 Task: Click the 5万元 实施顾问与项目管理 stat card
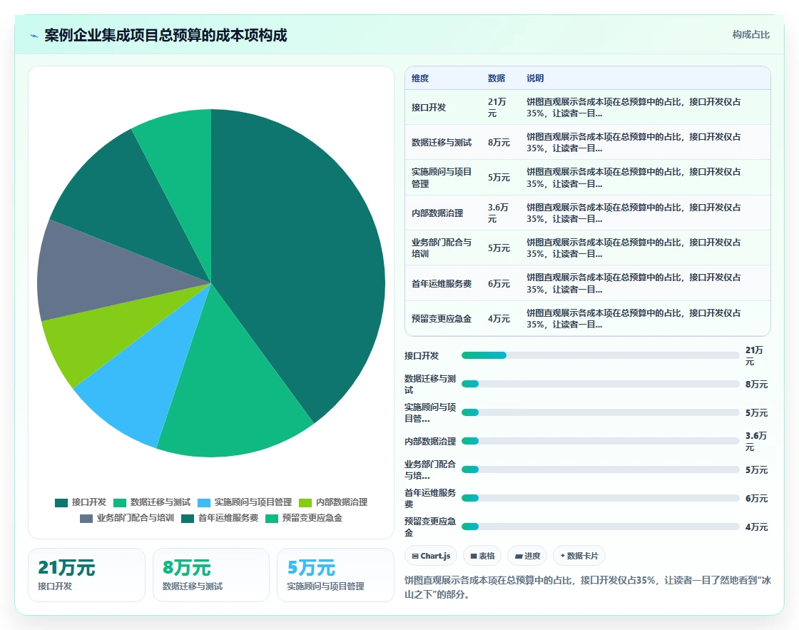coord(335,575)
